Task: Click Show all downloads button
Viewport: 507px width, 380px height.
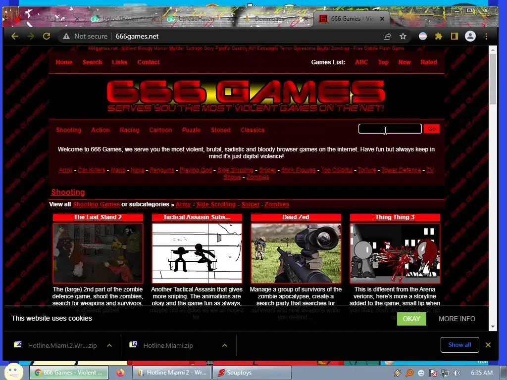Action: [x=459, y=345]
